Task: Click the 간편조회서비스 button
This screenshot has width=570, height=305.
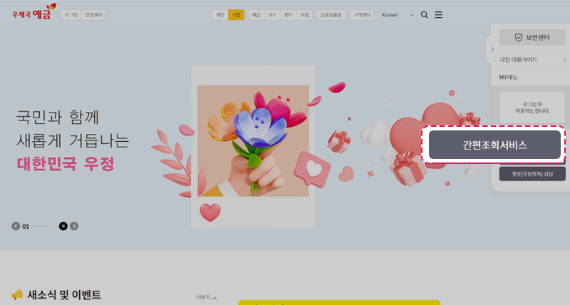Action: [494, 145]
